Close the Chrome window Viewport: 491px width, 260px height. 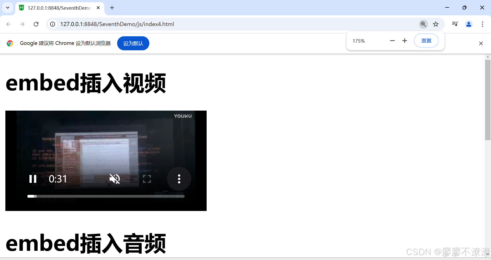[482, 8]
